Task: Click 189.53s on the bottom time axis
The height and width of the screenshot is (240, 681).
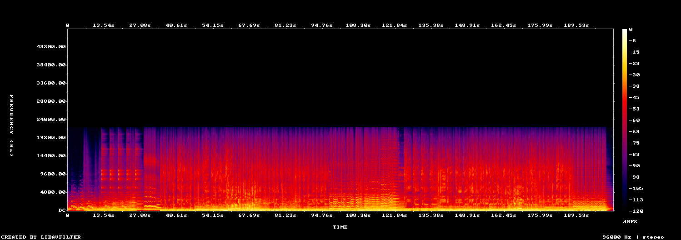Action: tap(576, 215)
